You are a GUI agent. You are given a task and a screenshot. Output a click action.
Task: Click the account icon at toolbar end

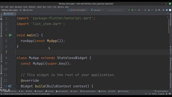(170, 10)
